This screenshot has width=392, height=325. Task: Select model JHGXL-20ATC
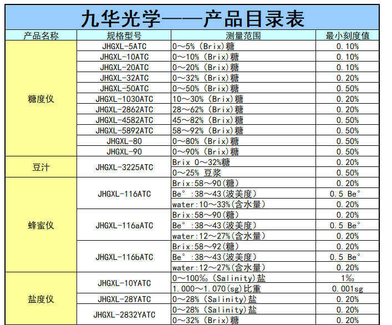coord(124,67)
